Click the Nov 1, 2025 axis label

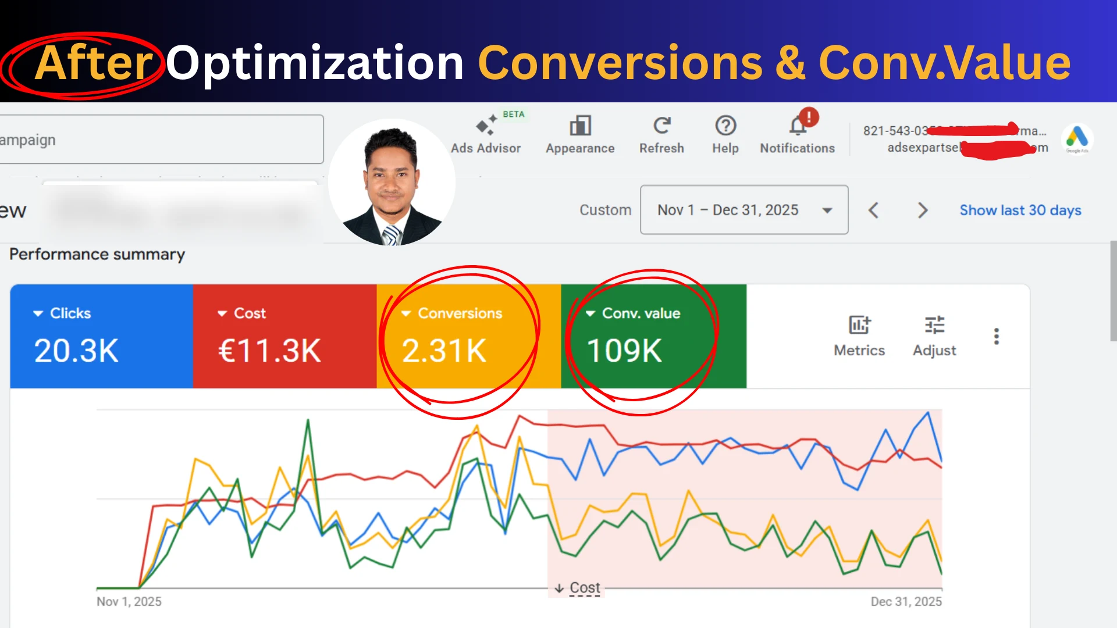[x=129, y=601]
